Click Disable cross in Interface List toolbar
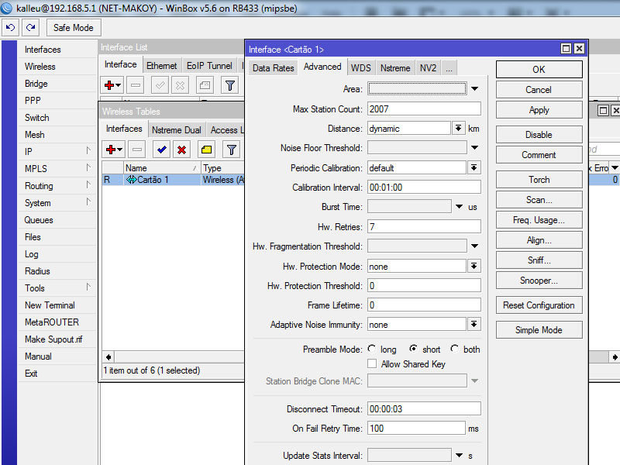620x465 pixels. pyautogui.click(x=180, y=85)
